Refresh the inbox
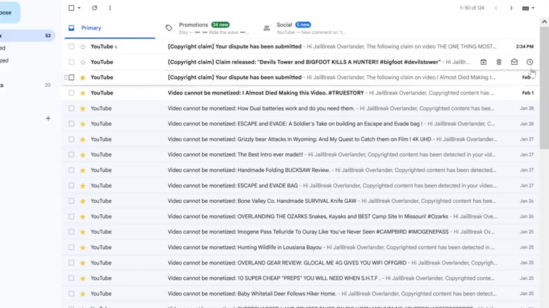549x308 pixels. pos(94,8)
